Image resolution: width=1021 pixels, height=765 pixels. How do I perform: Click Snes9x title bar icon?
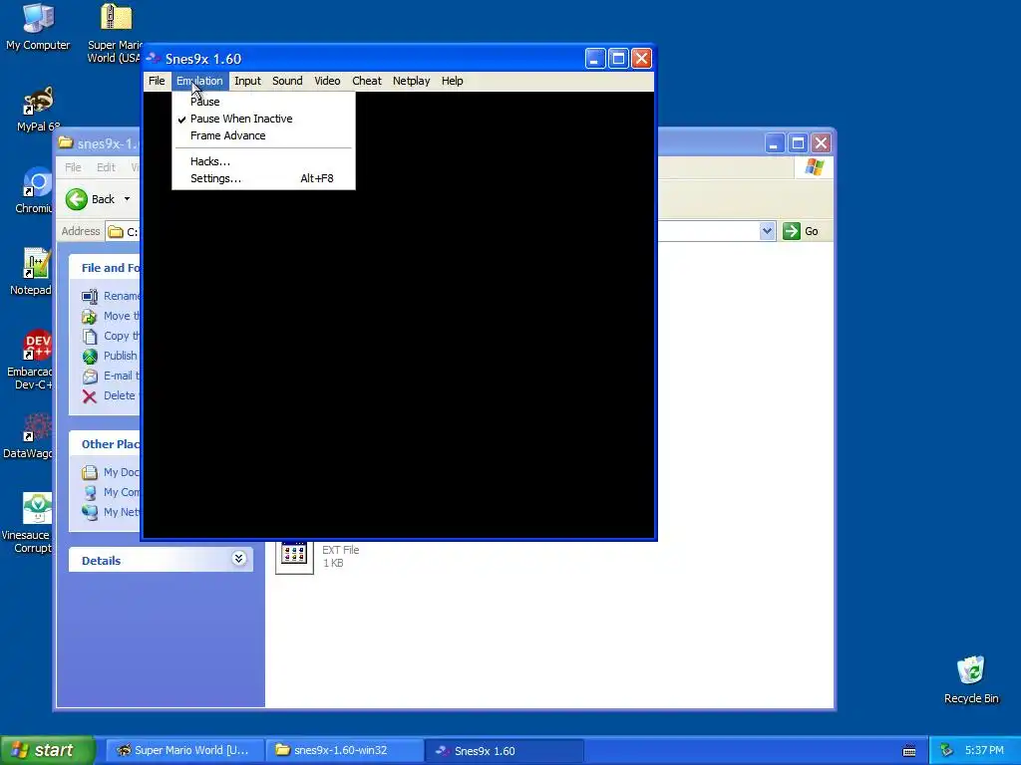154,59
